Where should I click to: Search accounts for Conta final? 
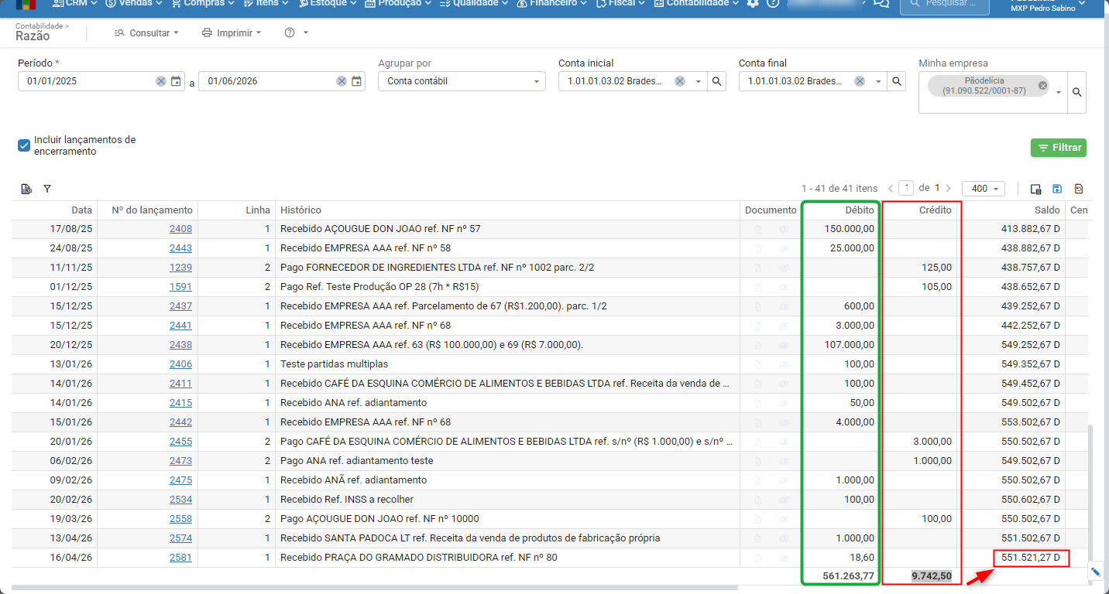[x=897, y=81]
